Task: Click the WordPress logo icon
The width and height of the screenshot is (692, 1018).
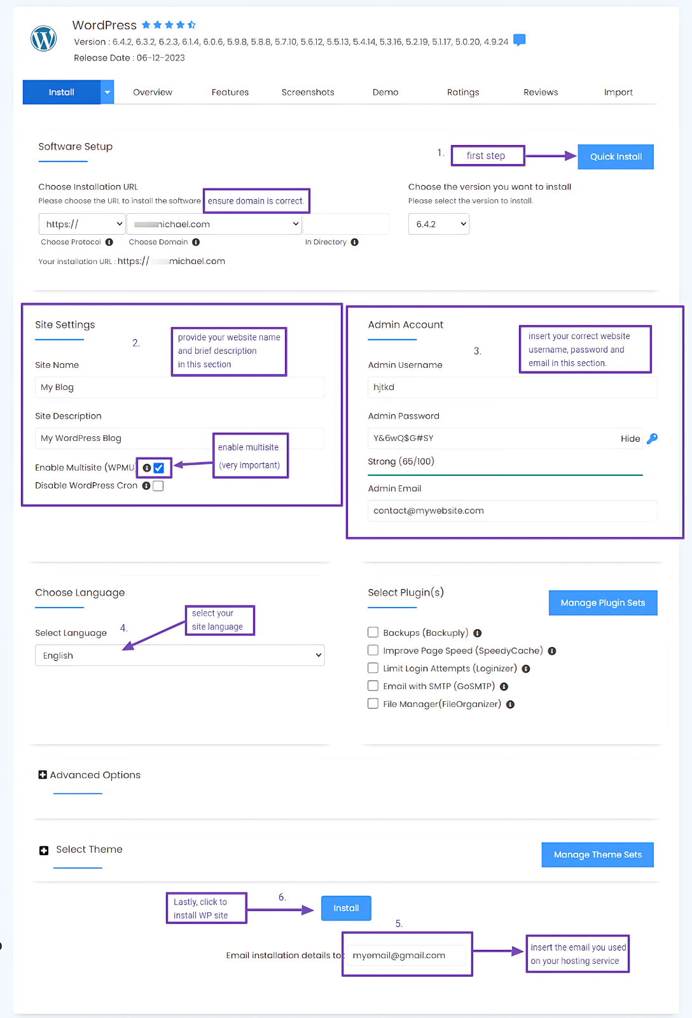Action: pos(44,39)
